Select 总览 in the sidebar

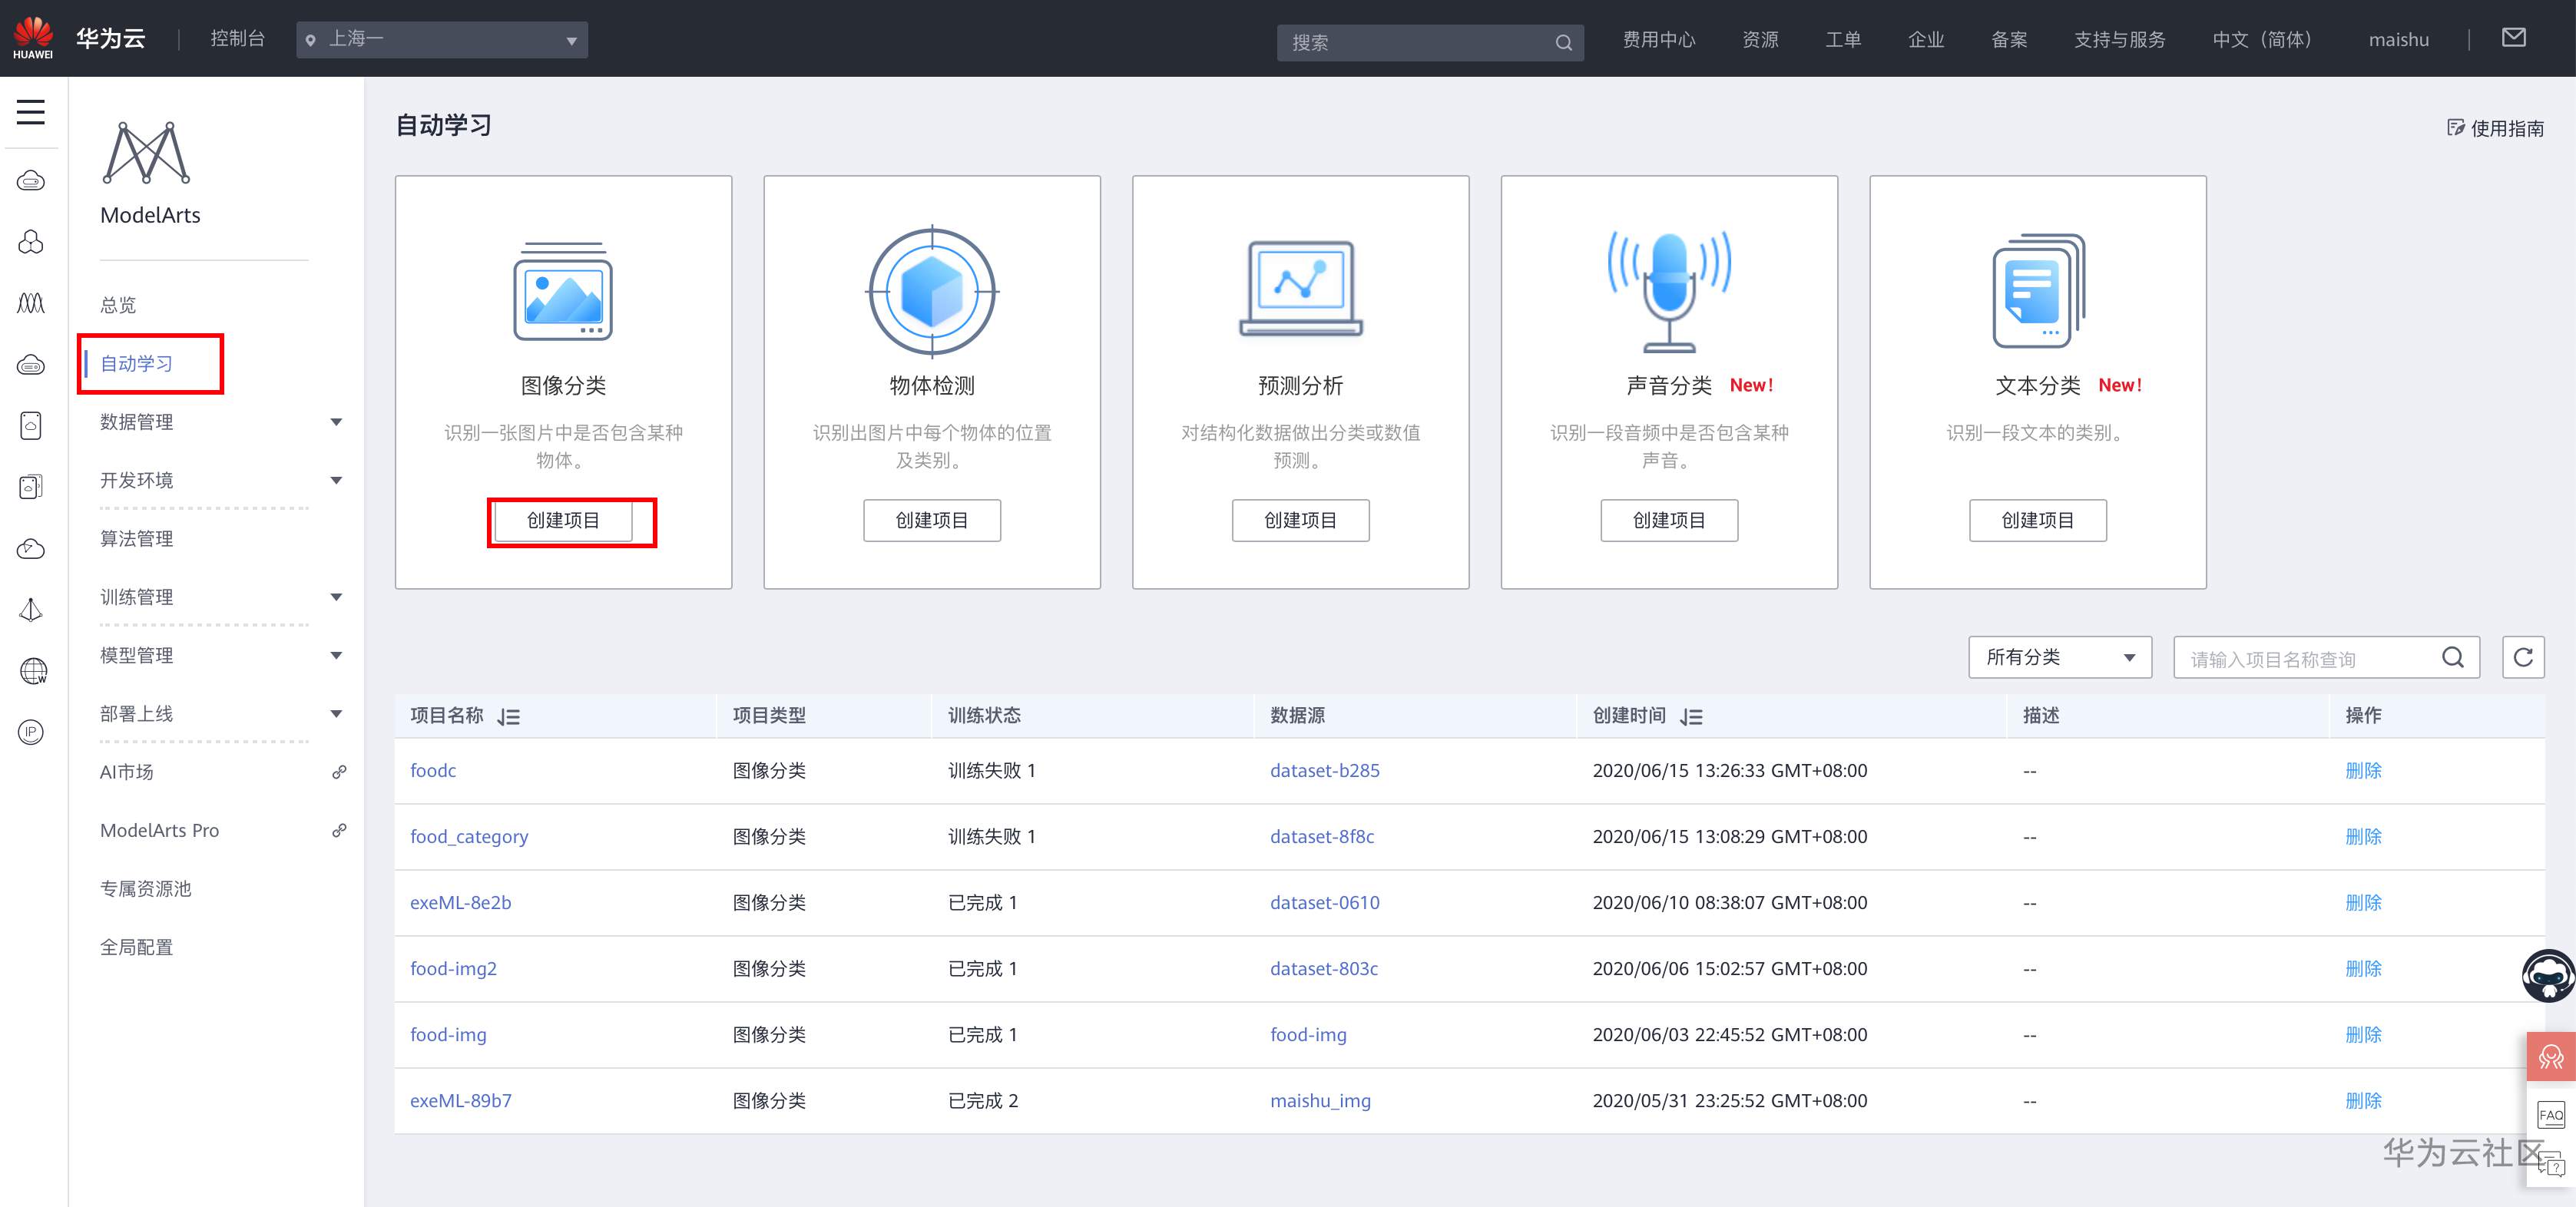[118, 305]
